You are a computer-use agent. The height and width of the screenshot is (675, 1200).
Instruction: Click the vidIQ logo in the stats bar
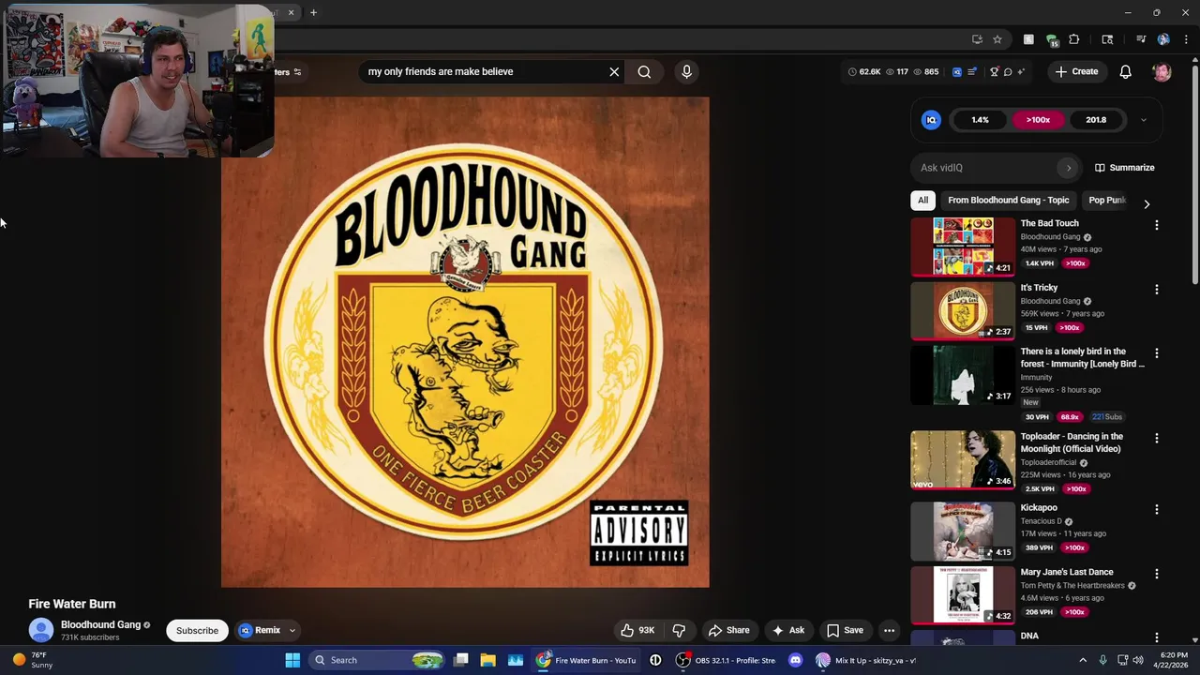tap(956, 71)
